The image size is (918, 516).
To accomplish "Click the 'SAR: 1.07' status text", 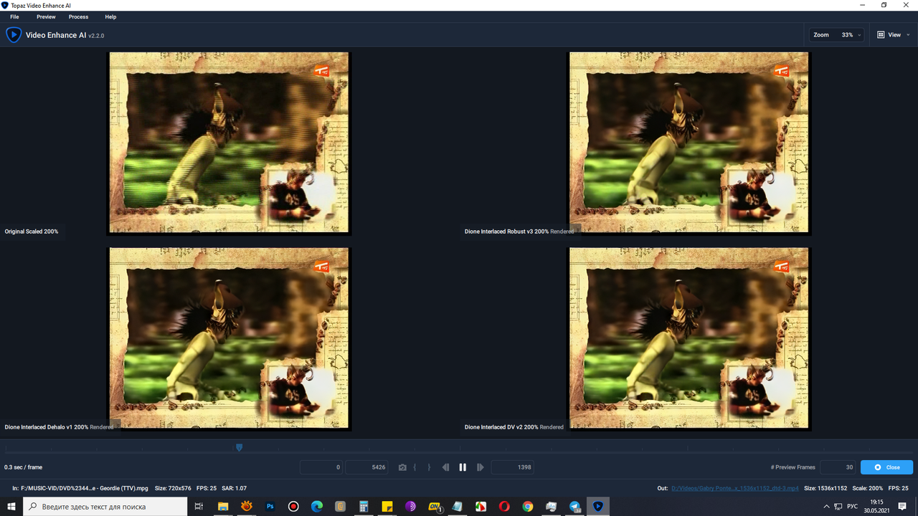I will [x=234, y=488].
